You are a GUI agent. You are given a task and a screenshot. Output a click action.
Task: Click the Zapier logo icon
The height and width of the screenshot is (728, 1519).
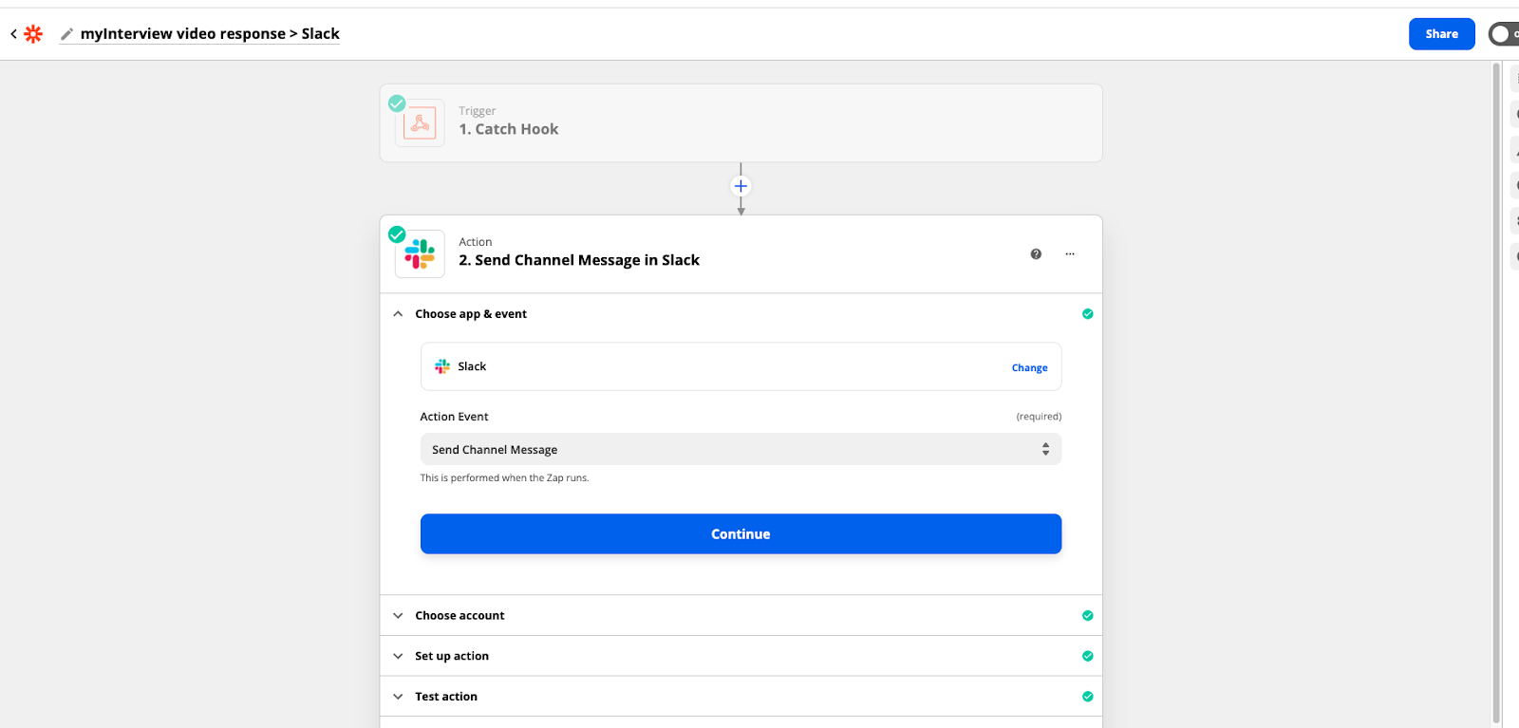click(33, 34)
